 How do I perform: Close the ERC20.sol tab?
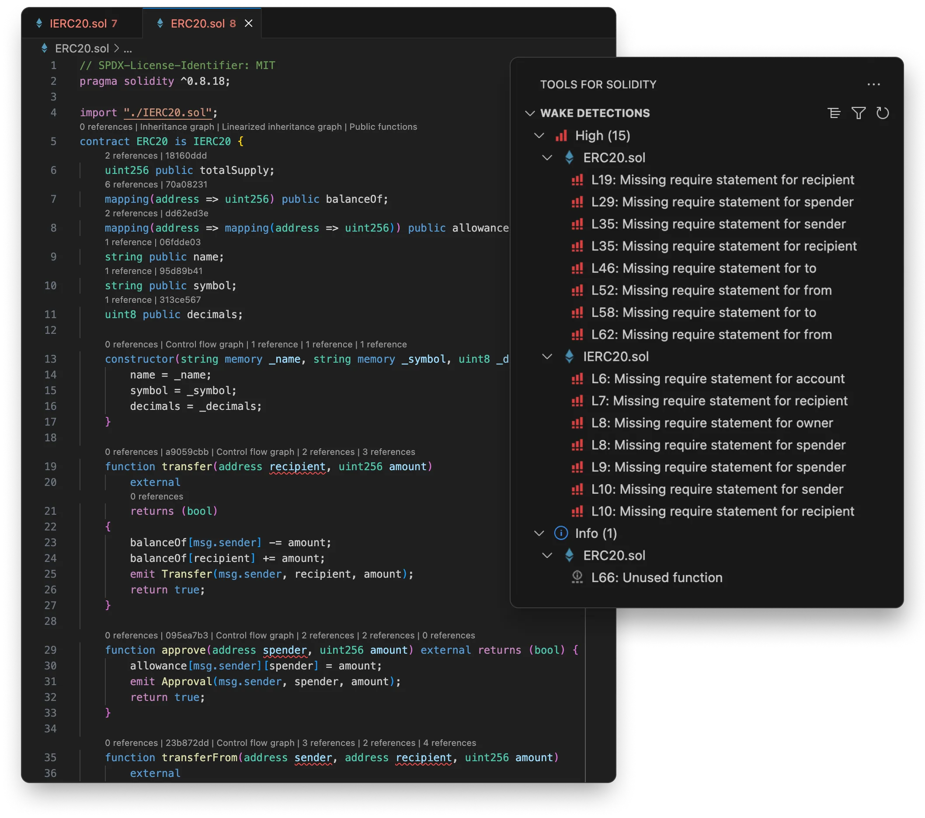click(248, 24)
